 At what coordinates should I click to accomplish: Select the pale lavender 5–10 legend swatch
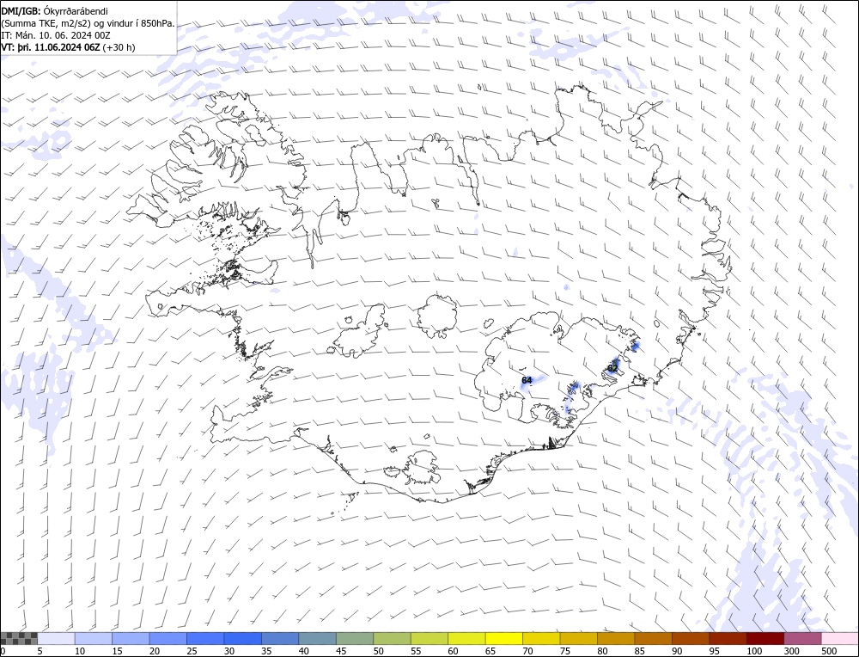[x=57, y=638]
